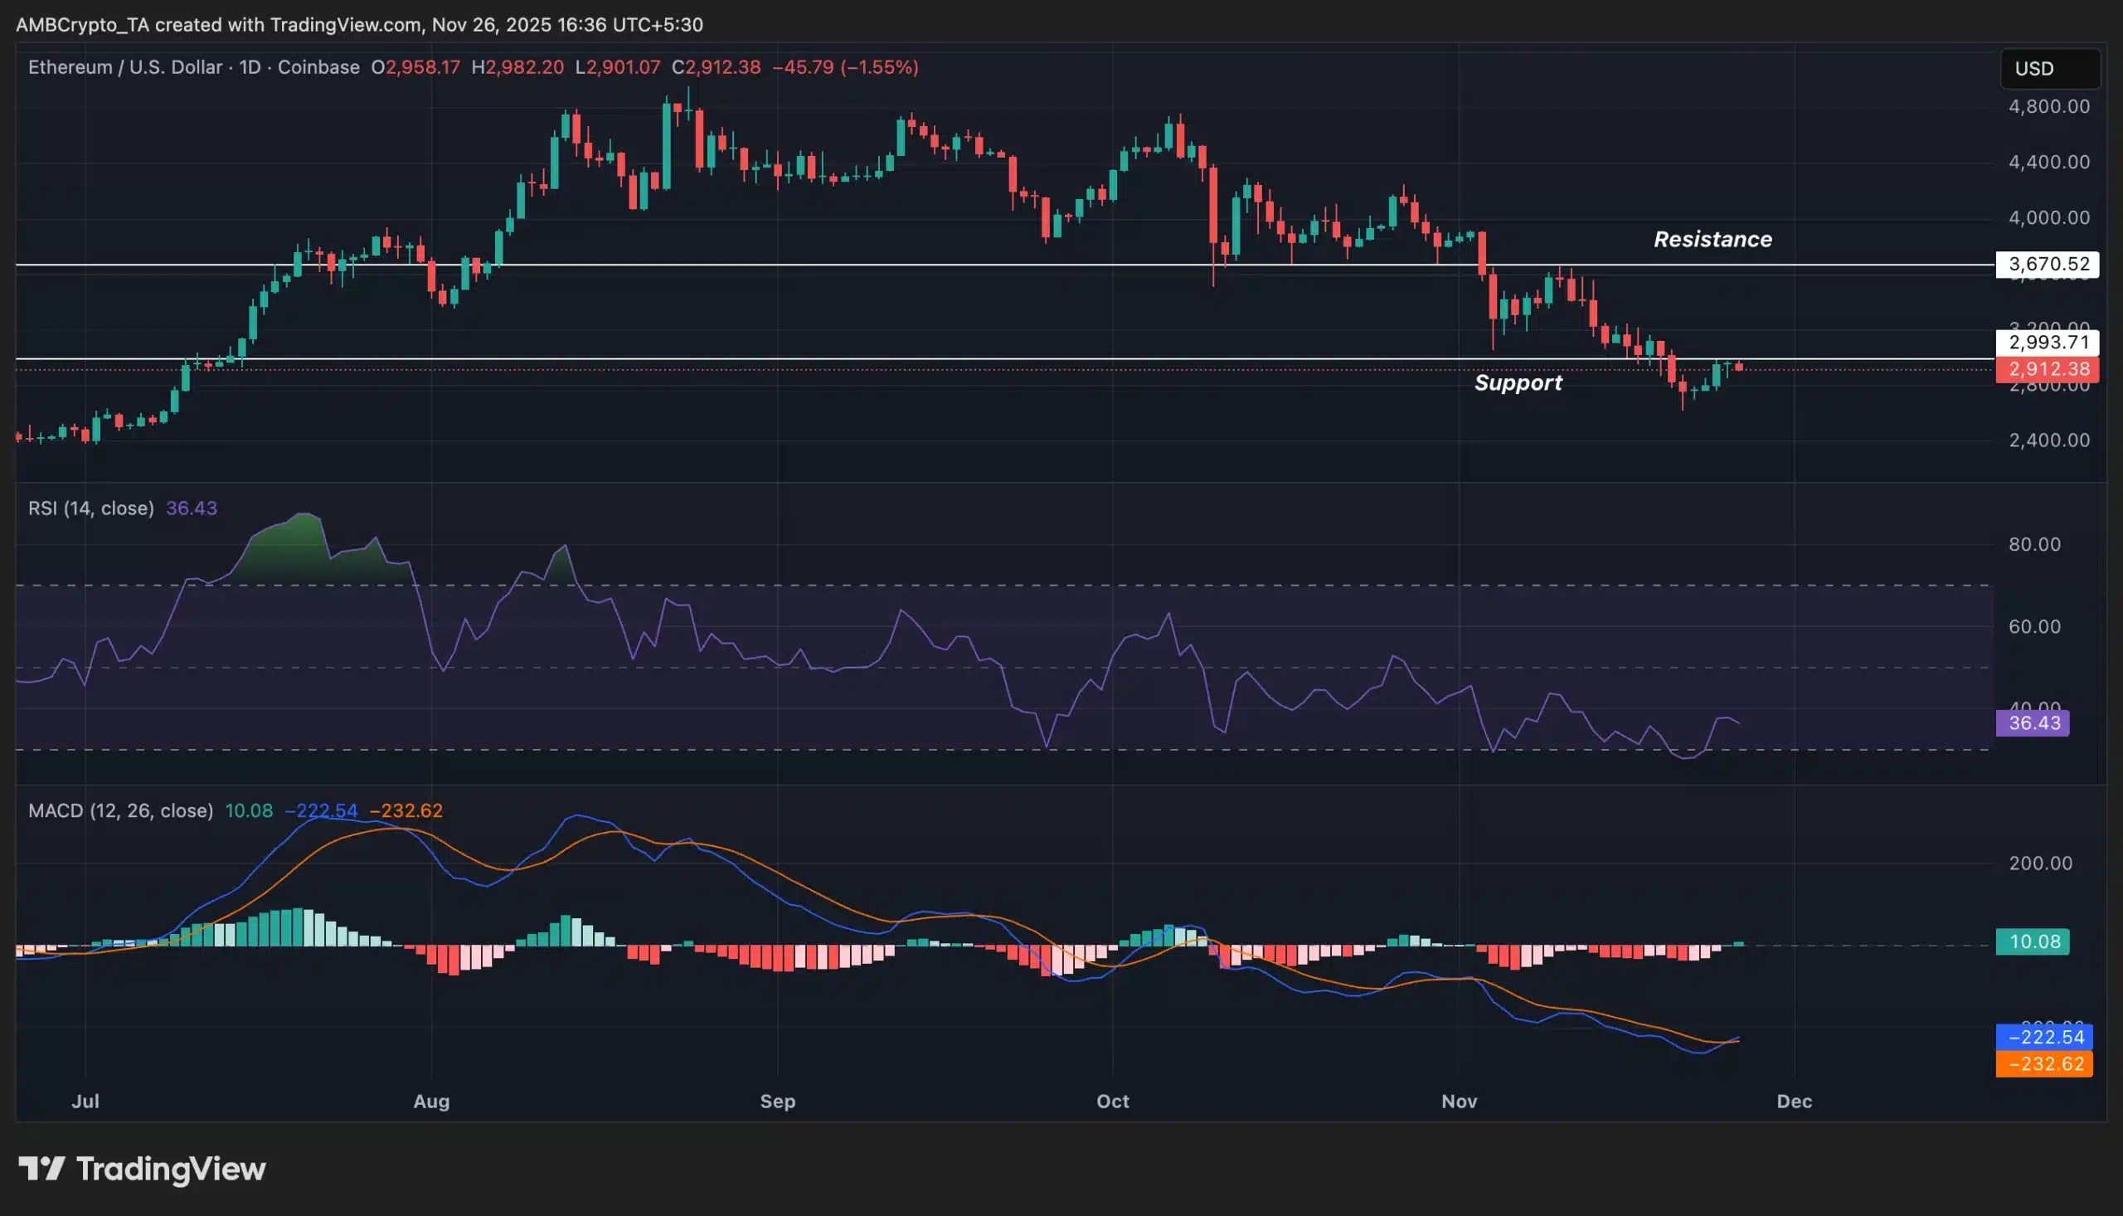Click the purple RSI value badge 36.43

2034,723
